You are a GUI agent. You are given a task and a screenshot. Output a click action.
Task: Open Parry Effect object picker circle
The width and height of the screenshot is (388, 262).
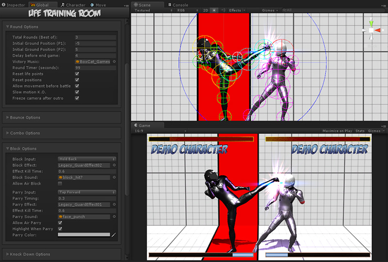tap(114, 205)
